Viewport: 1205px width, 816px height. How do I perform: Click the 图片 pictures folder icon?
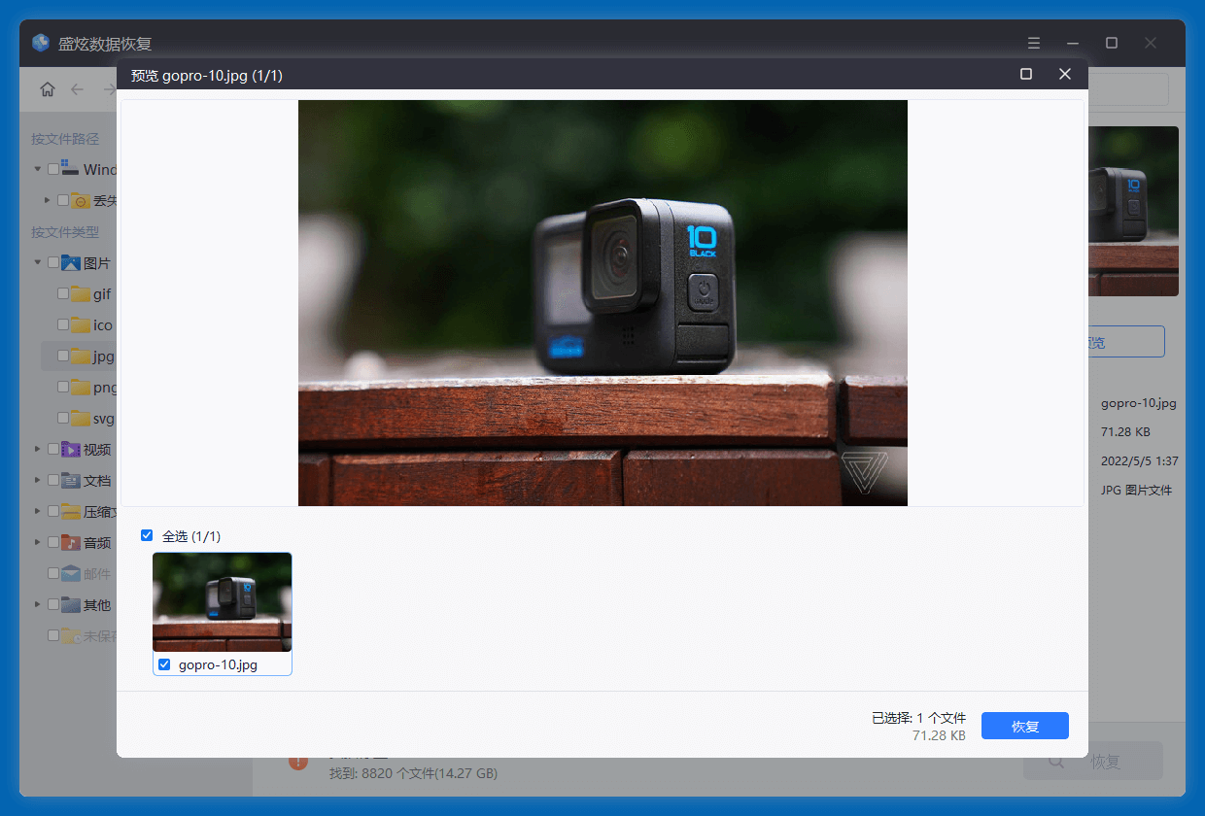tap(71, 263)
